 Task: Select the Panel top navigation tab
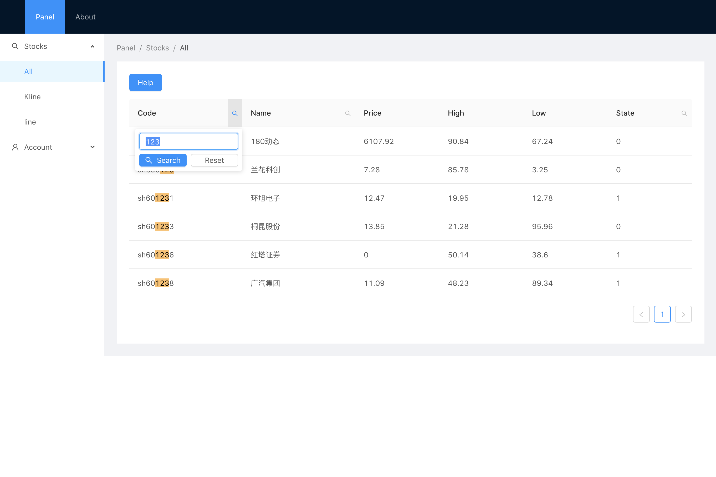[45, 17]
